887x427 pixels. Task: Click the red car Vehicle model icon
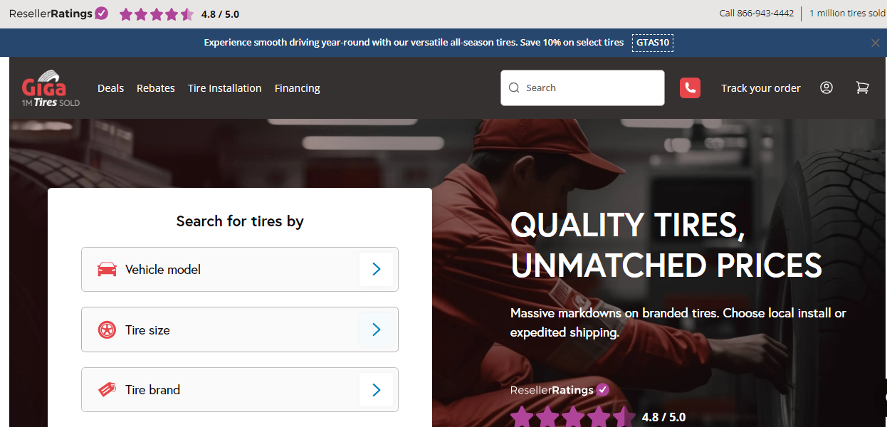point(107,270)
